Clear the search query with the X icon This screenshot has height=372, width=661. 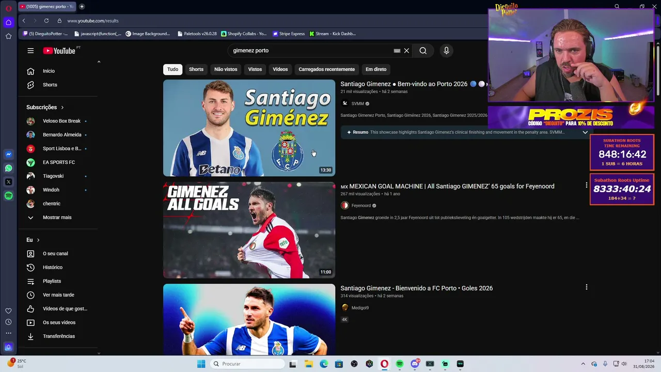[406, 51]
